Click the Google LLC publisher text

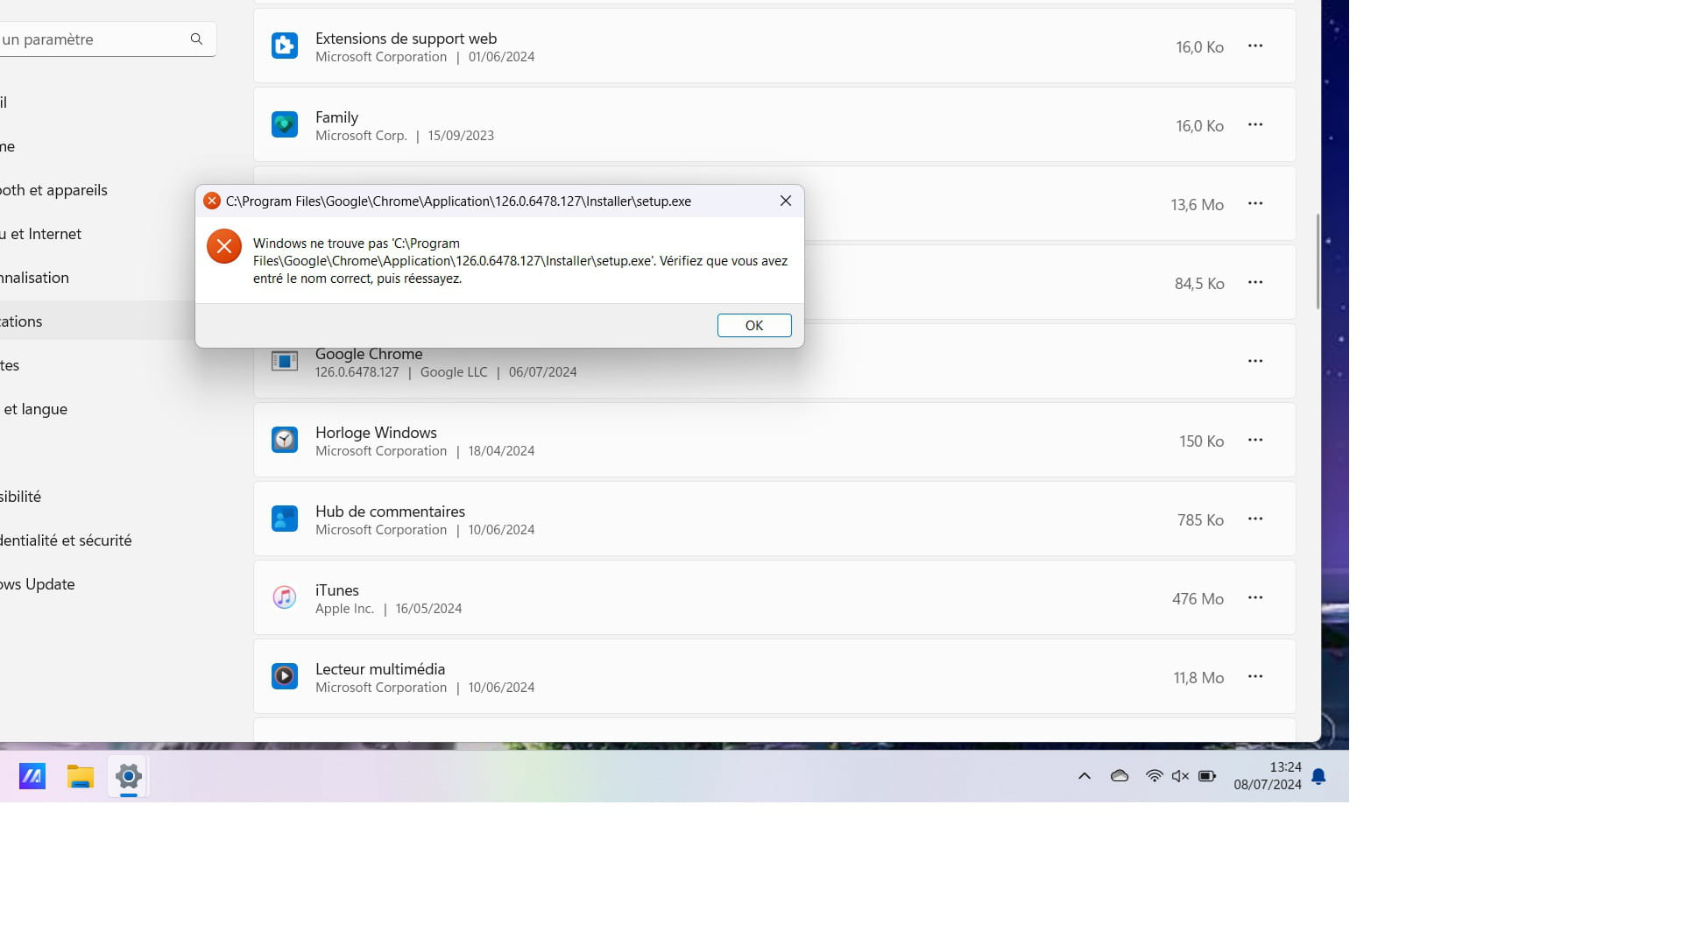pyautogui.click(x=454, y=372)
